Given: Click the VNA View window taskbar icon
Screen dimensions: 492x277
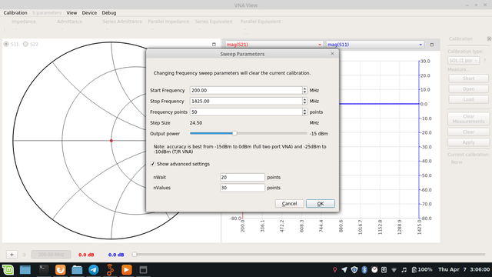Looking at the screenshot, I should pyautogui.click(x=144, y=270).
